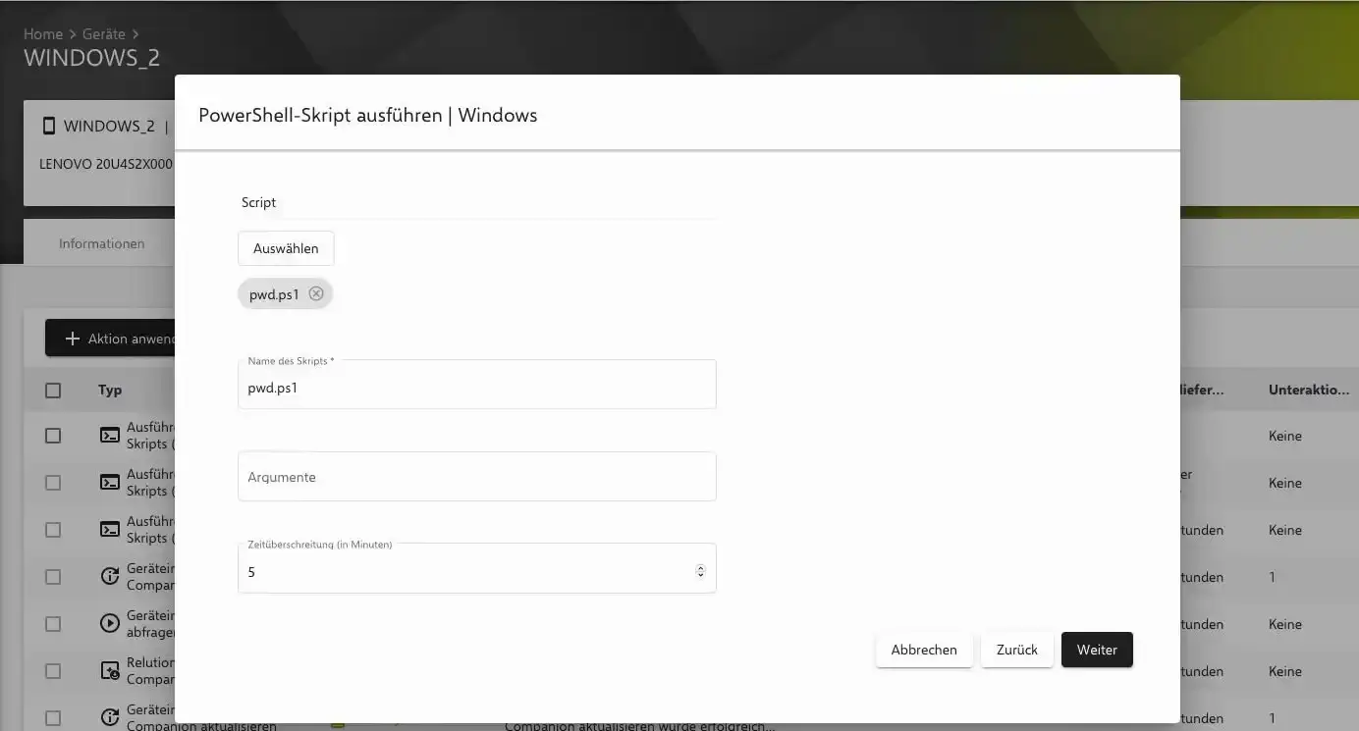The height and width of the screenshot is (731, 1359).
Task: Sort by the Typ column header
Action: click(110, 391)
